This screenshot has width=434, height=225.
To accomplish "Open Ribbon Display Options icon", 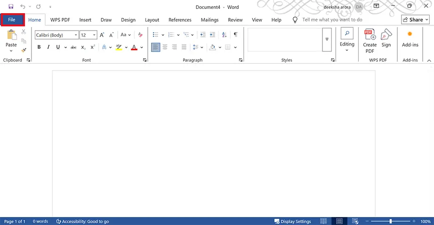I will click(376, 6).
